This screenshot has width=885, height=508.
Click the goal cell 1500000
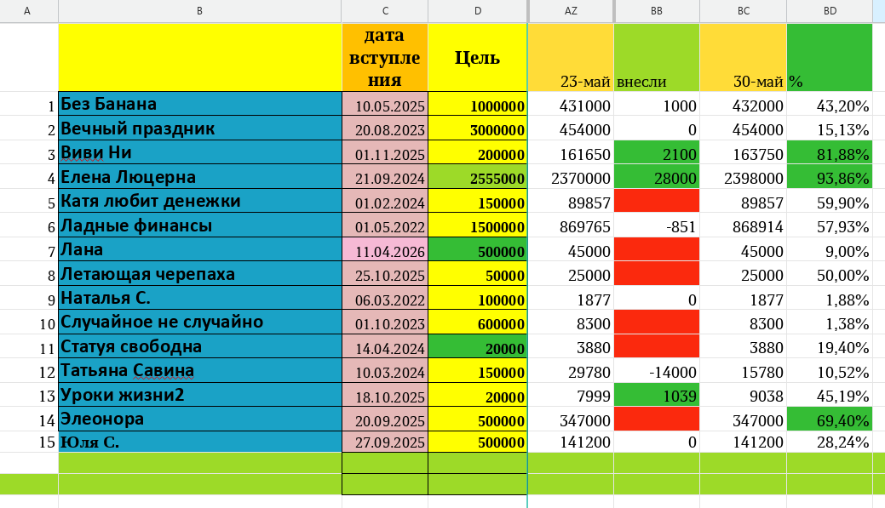478,225
